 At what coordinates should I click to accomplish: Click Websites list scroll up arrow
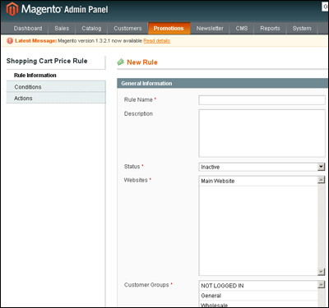click(x=321, y=180)
